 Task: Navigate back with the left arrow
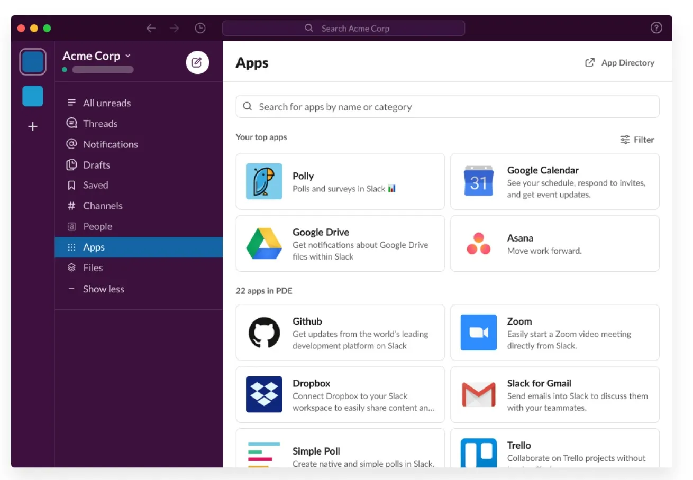(151, 29)
